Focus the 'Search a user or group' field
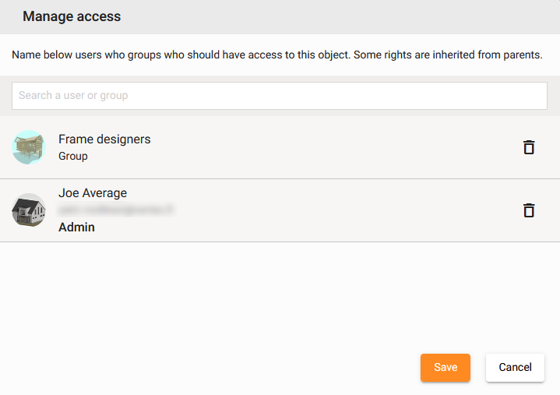The height and width of the screenshot is (395, 560). [280, 96]
